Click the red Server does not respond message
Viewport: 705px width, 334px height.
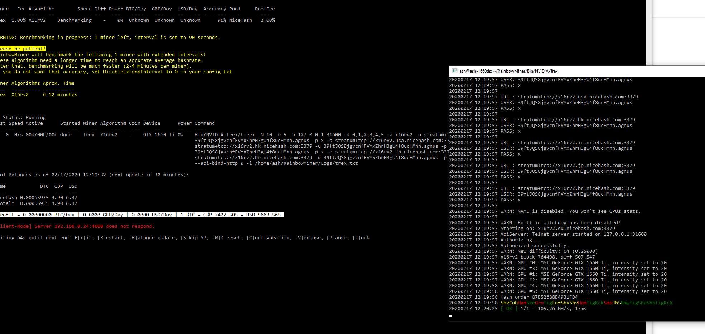[77, 226]
